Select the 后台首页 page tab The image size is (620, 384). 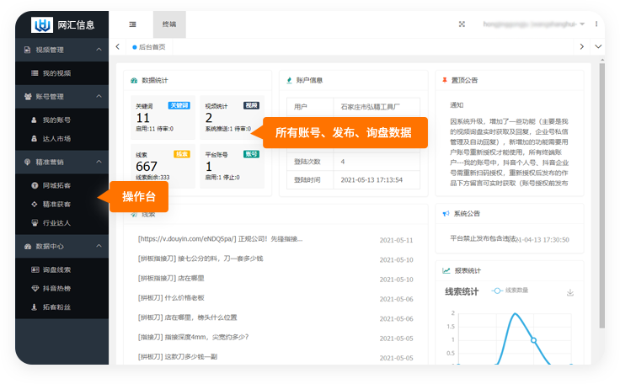point(149,47)
